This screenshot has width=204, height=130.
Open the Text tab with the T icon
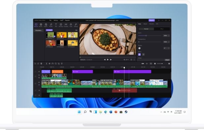(x=56, y=25)
